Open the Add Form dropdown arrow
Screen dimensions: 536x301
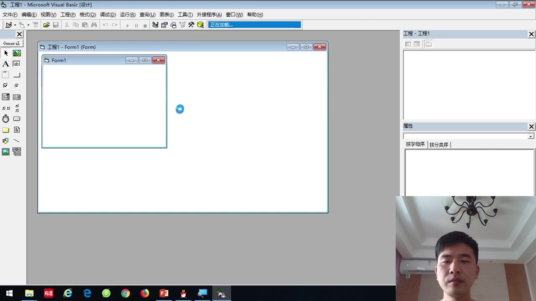coord(28,25)
